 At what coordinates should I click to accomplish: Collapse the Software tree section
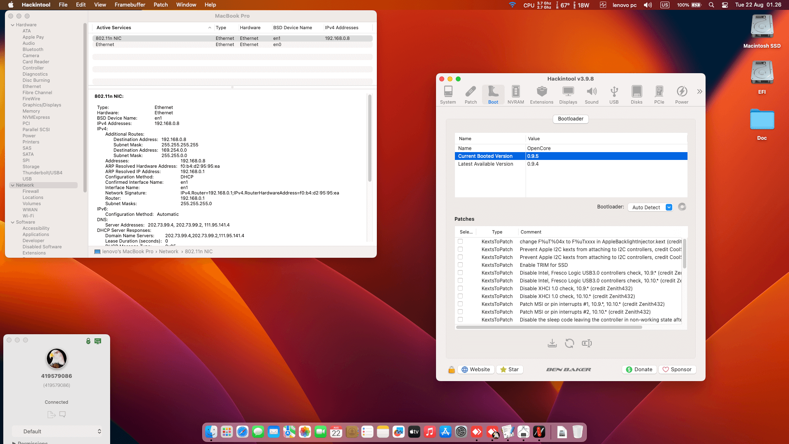(13, 222)
